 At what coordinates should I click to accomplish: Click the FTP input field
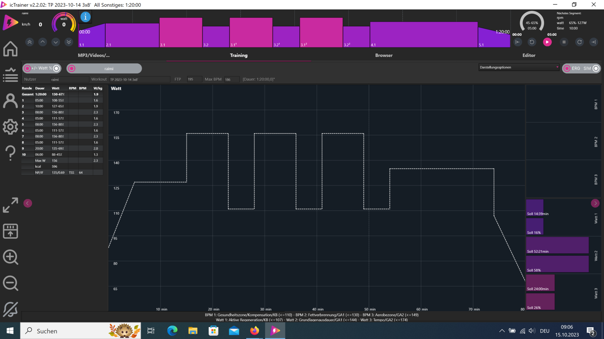point(194,79)
